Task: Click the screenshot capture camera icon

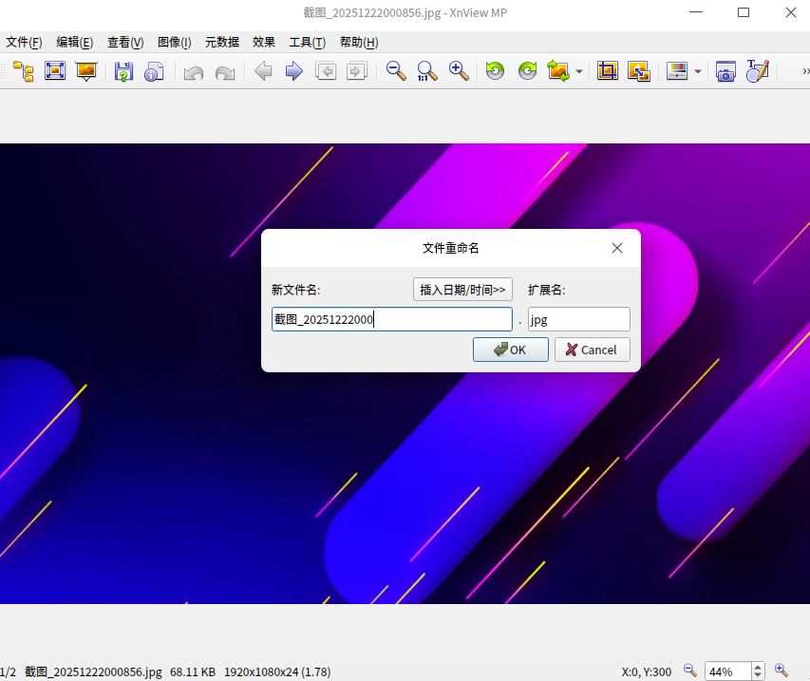Action: point(725,71)
